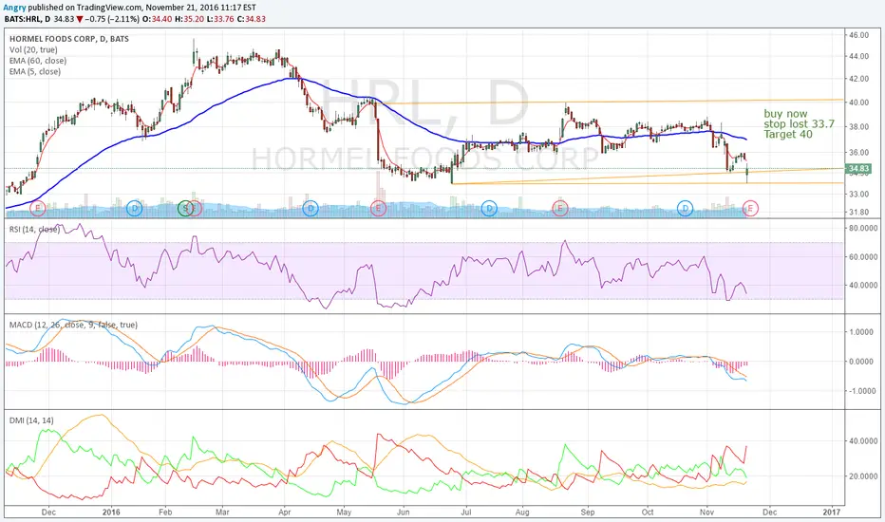Click the 'stop lost 33.7' annotation

[x=799, y=123]
